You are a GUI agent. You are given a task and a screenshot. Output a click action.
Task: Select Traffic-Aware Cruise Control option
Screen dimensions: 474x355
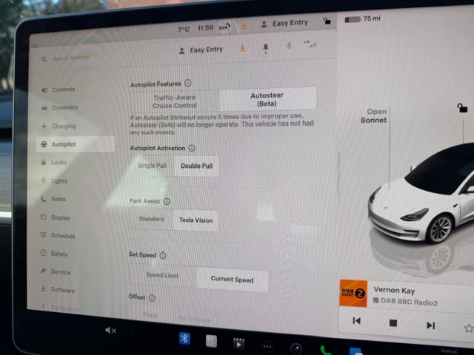(x=175, y=101)
